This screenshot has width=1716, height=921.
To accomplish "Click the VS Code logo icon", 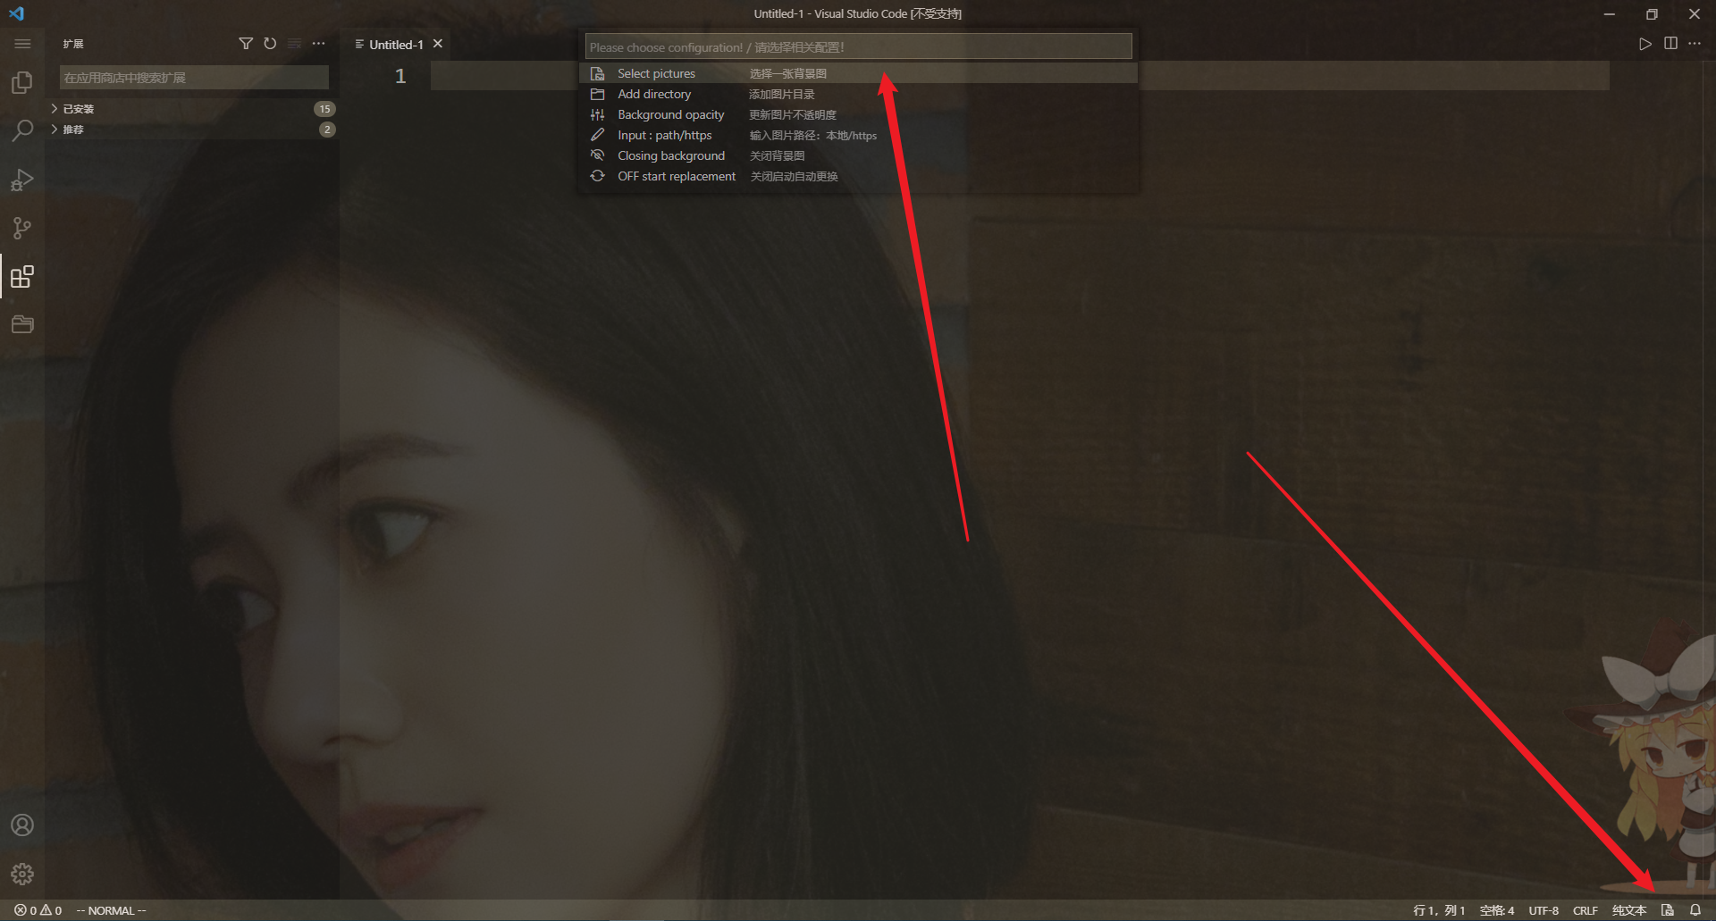I will tap(17, 13).
